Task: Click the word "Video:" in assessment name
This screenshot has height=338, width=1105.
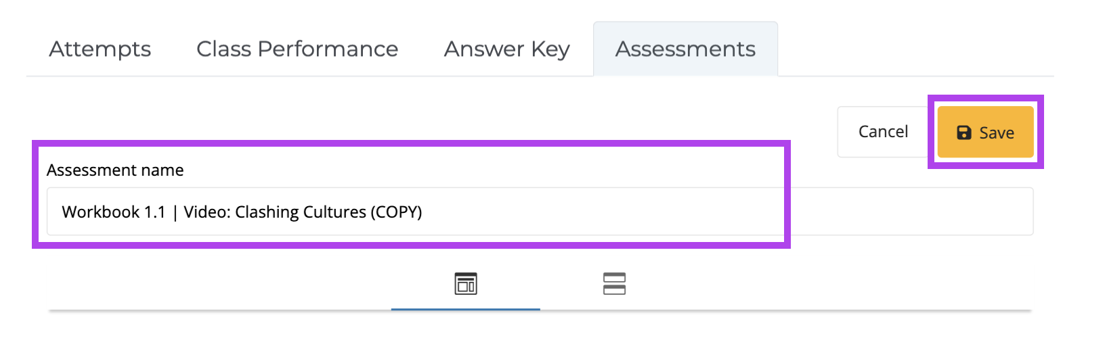Action: (207, 212)
